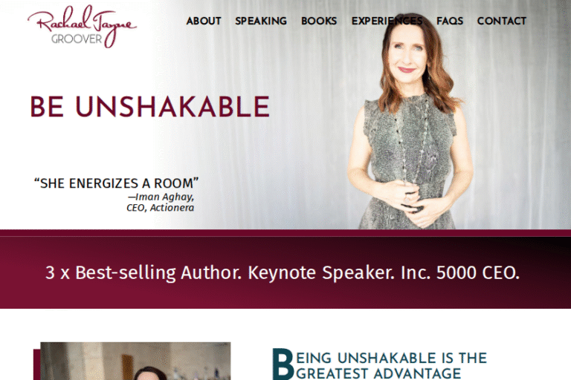Open the FAQS page
Image resolution: width=571 pixels, height=380 pixels.
pyautogui.click(x=450, y=21)
